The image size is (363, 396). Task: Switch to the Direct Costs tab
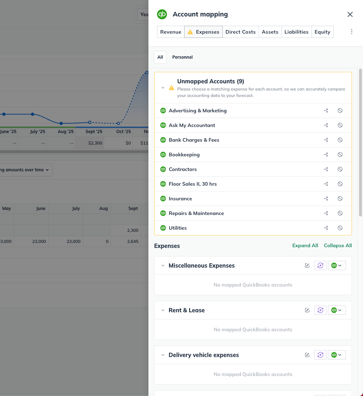point(240,32)
